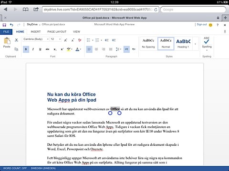Apply text highlight color

click(x=69, y=49)
